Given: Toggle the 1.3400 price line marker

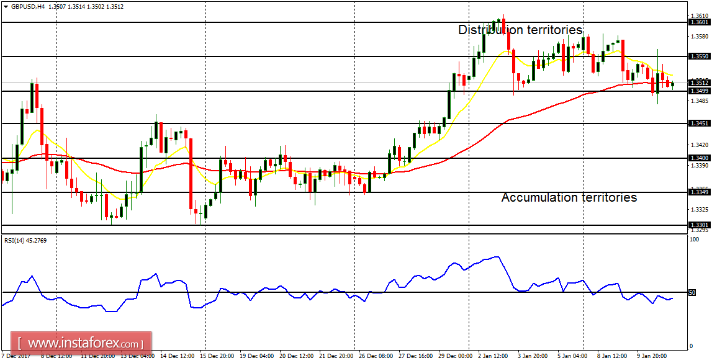Looking at the screenshot, I should pyautogui.click(x=698, y=157).
